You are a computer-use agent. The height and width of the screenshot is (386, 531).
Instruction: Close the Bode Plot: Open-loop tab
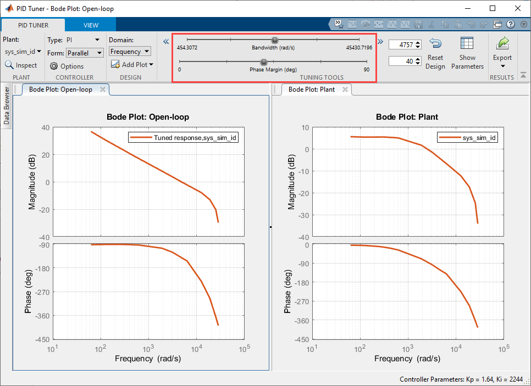click(103, 89)
